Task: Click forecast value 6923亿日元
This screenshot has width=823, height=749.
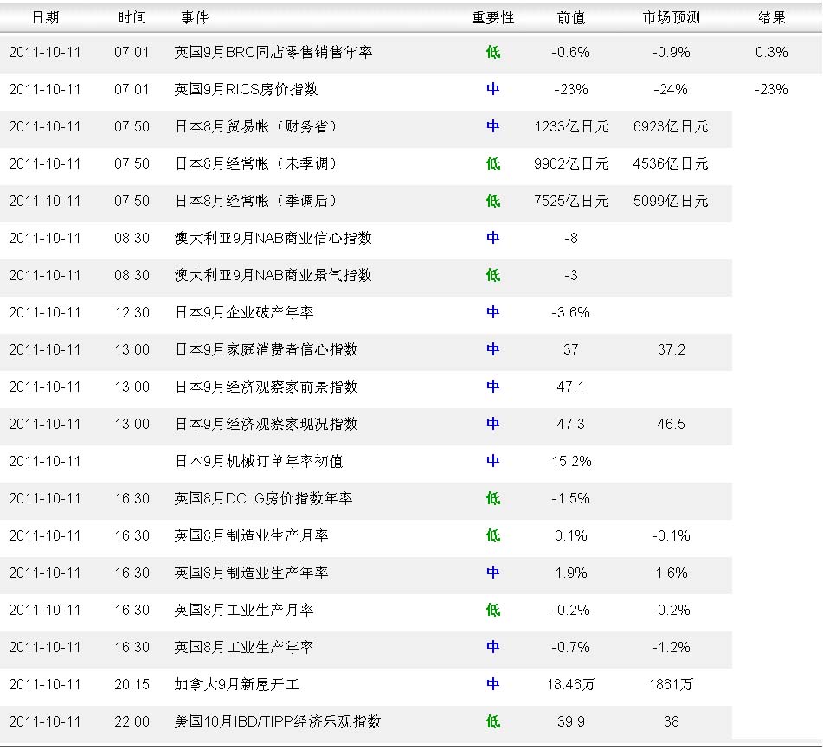Action: click(671, 127)
